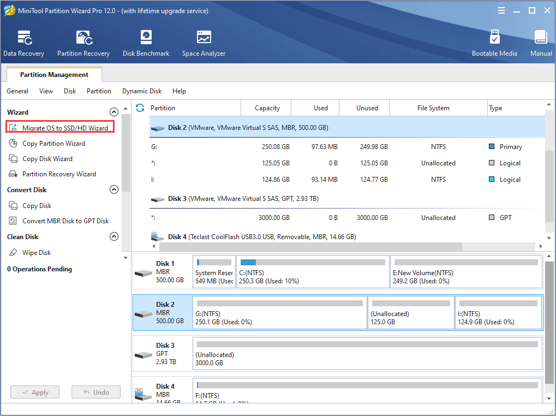
Task: Click the Undo button
Action: (x=95, y=392)
